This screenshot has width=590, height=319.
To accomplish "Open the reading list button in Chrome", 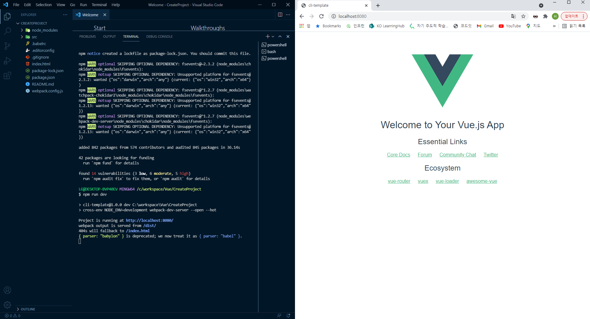I will 574,26.
